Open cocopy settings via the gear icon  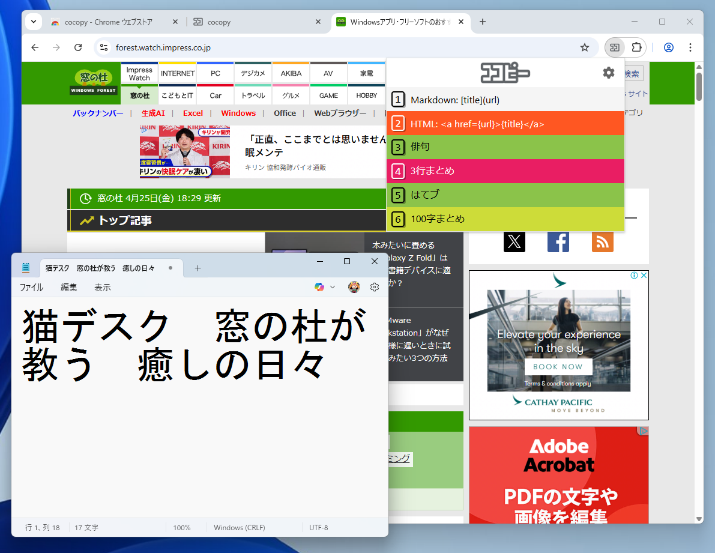[x=609, y=72]
